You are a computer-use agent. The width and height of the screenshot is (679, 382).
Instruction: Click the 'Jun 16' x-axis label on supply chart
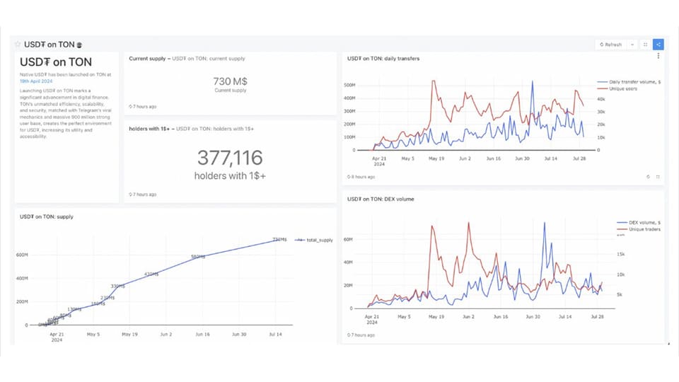202,335
